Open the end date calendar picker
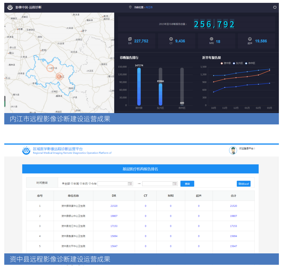This screenshot has height=269, width=284. click(x=175, y=184)
